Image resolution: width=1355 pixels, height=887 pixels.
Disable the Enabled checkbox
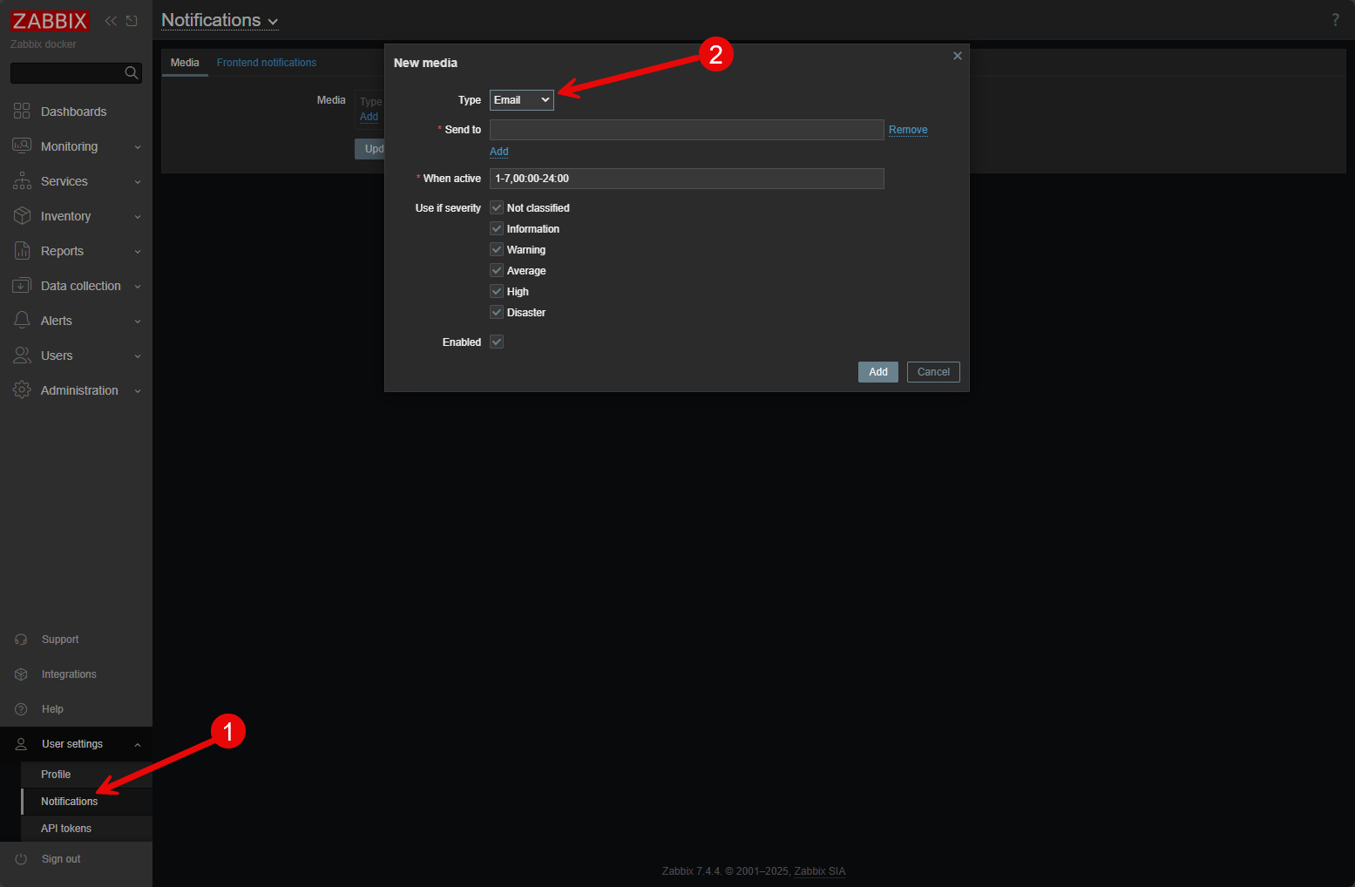tap(496, 342)
